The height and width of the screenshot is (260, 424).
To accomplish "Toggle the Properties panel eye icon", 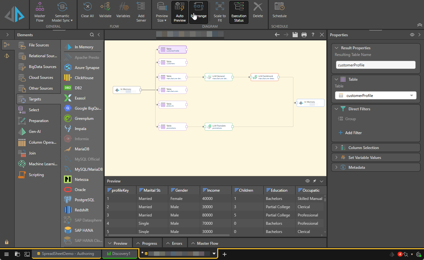I will [x=412, y=35].
